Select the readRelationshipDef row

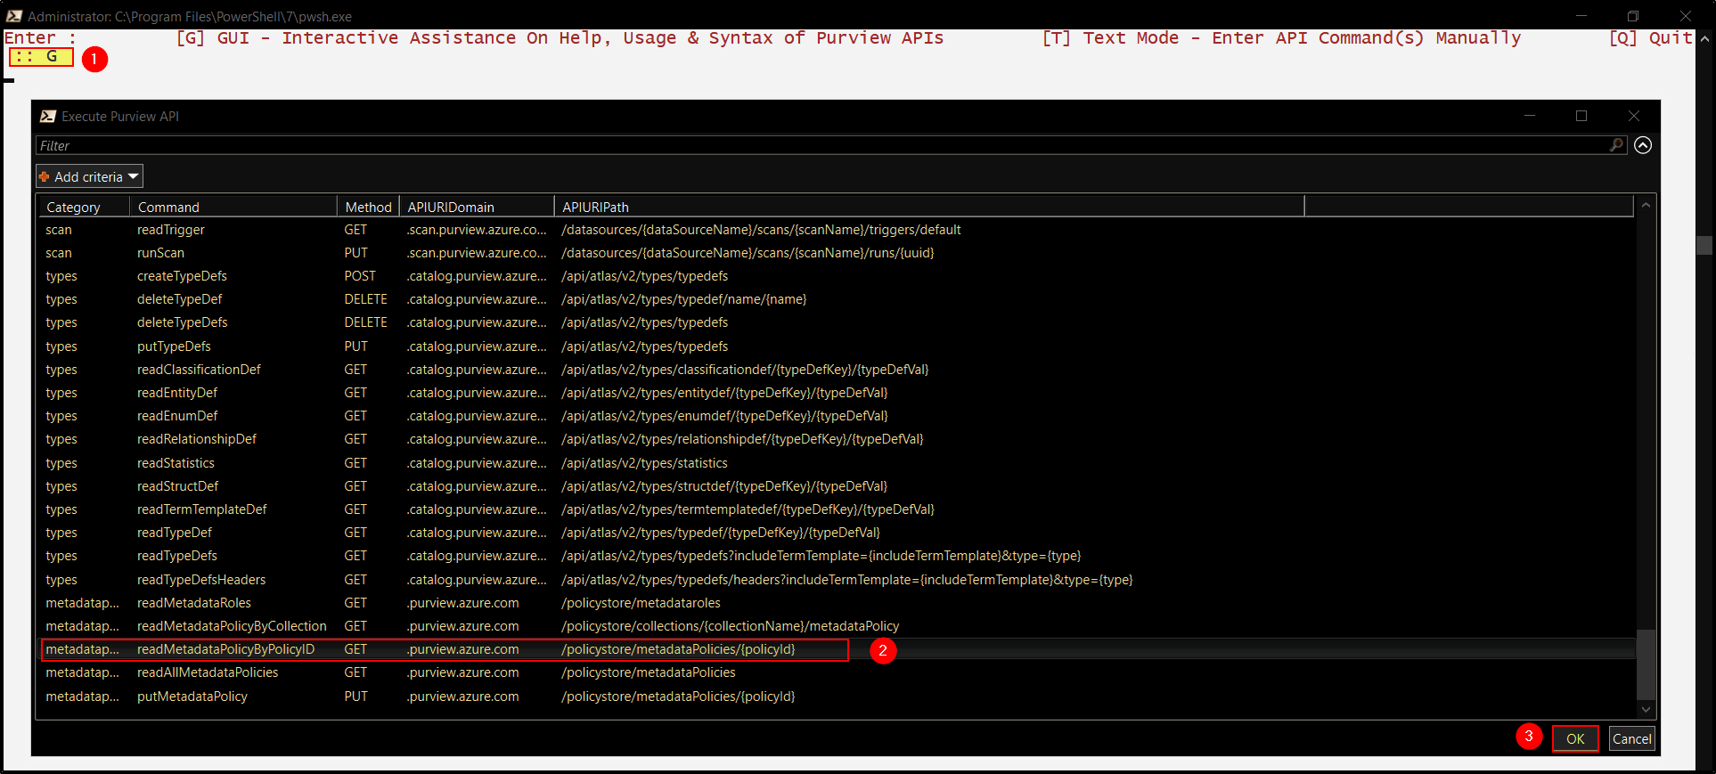tap(838, 439)
